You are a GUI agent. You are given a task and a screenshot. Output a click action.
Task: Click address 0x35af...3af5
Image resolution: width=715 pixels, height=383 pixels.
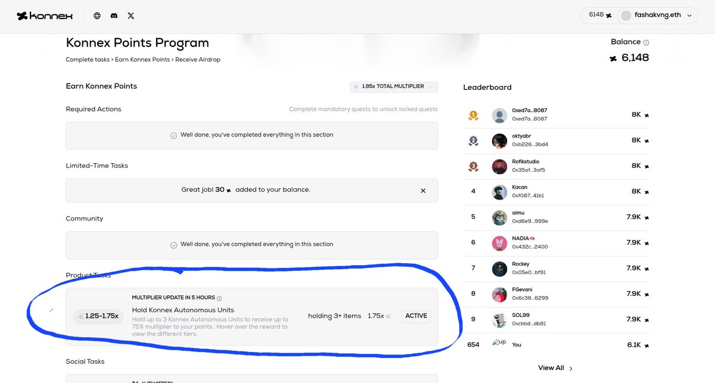[529, 170]
